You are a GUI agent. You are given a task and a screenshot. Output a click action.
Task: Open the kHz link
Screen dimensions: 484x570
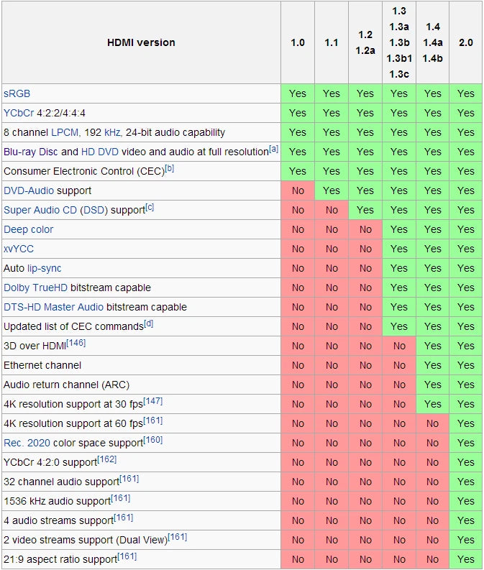click(x=112, y=132)
